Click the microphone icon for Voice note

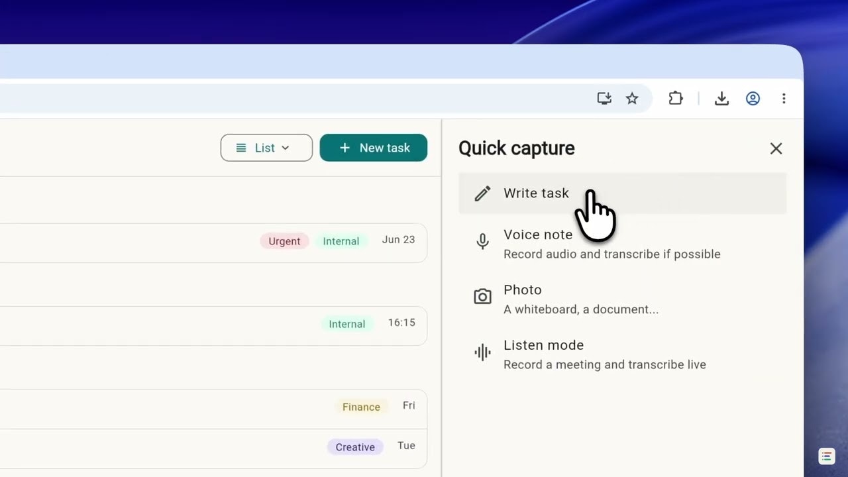(x=482, y=242)
